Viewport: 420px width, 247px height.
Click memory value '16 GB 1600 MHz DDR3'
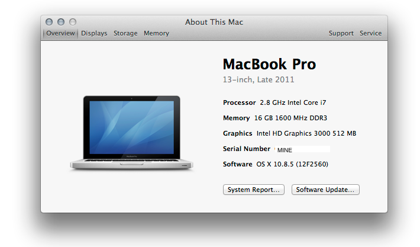click(x=290, y=118)
